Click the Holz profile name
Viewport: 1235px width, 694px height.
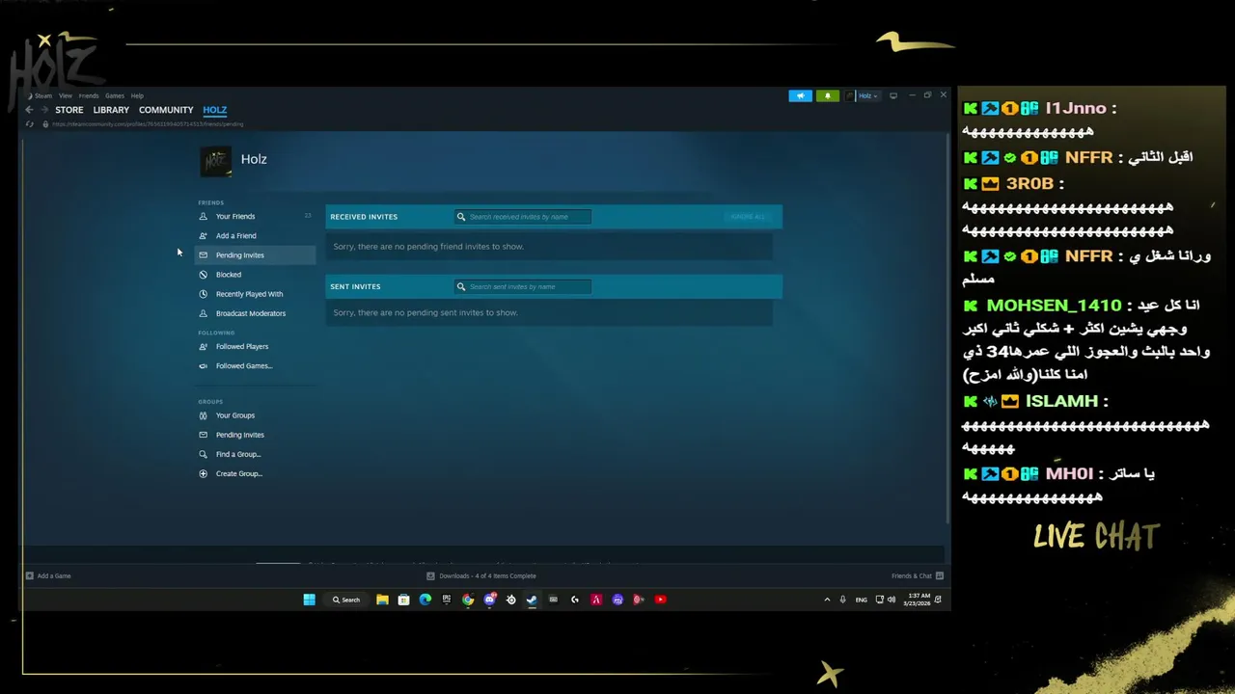tap(254, 159)
